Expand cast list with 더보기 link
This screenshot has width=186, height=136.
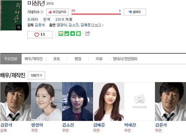pos(97,25)
